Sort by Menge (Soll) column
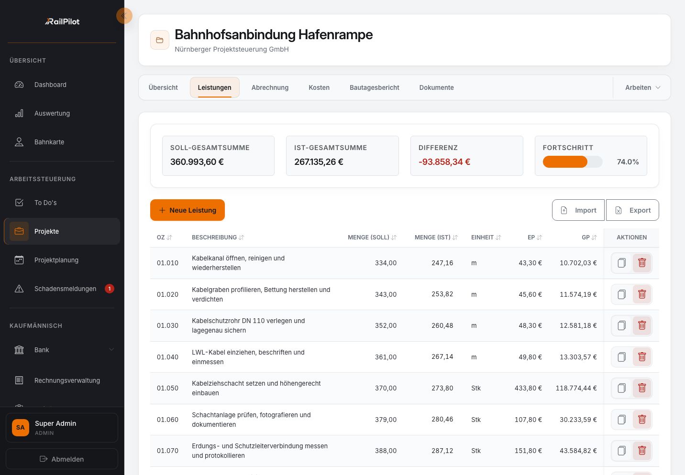This screenshot has width=685, height=475. (x=372, y=237)
